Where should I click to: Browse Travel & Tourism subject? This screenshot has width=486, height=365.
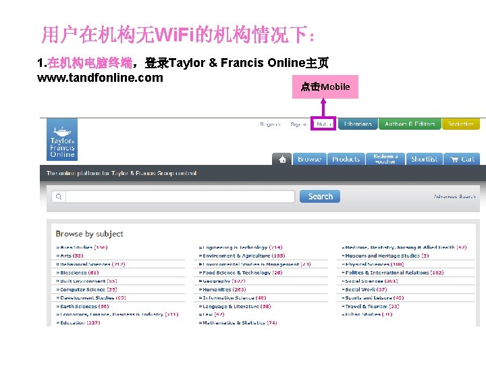pos(371,306)
